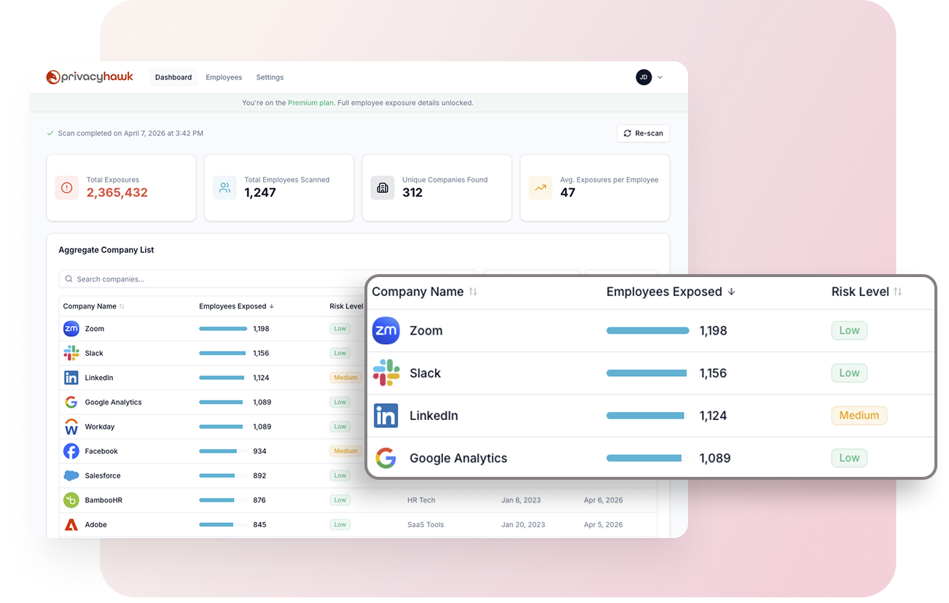949x603 pixels.
Task: Open the Premium plan link
Action: [310, 102]
